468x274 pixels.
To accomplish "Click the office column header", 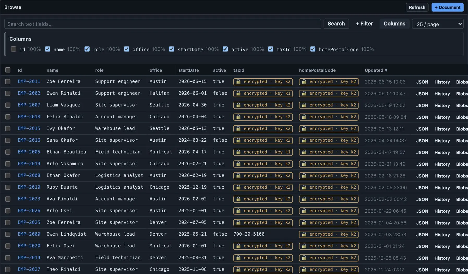I will click(x=156, y=70).
